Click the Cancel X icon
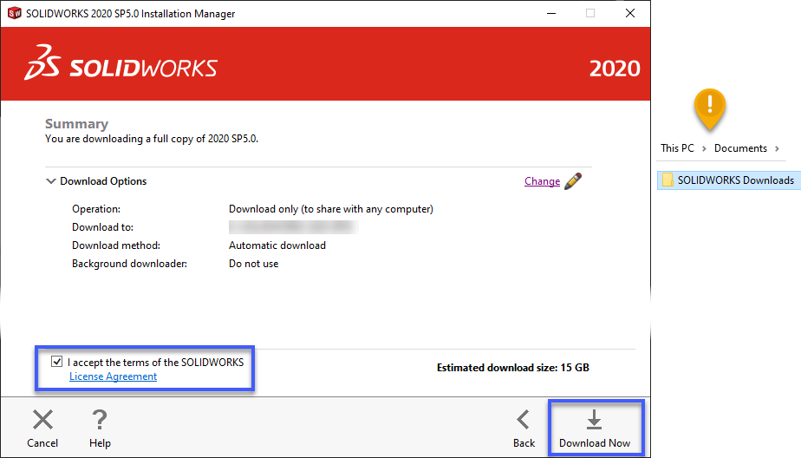The width and height of the screenshot is (801, 458). (x=42, y=420)
